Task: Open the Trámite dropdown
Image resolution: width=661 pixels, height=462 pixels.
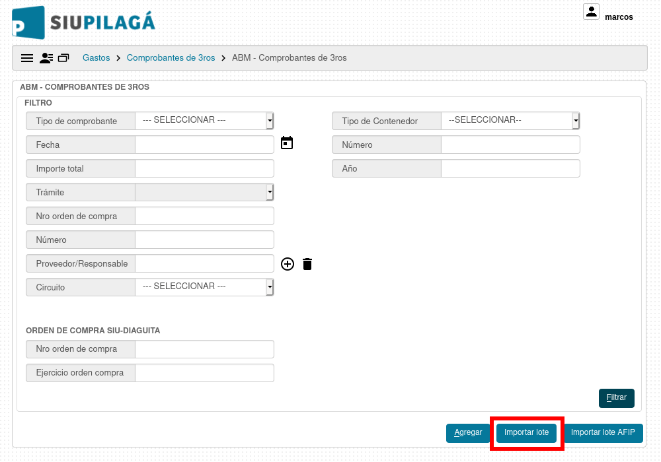Action: (204, 192)
